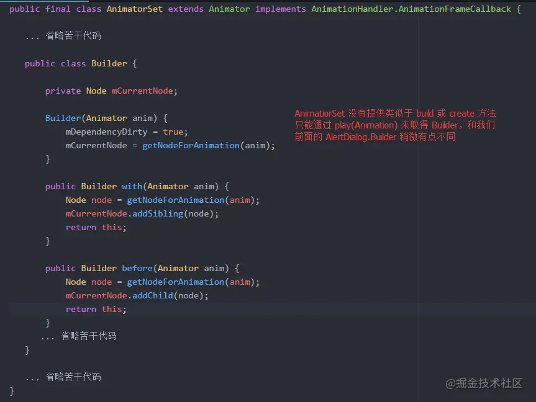Click the last '... 省略若干代码' comment at the bottom

coord(63,377)
